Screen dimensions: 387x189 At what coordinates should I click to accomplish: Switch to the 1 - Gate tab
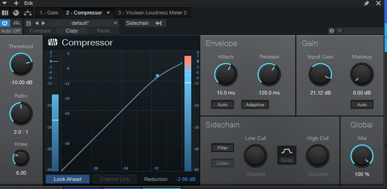pyautogui.click(x=49, y=13)
